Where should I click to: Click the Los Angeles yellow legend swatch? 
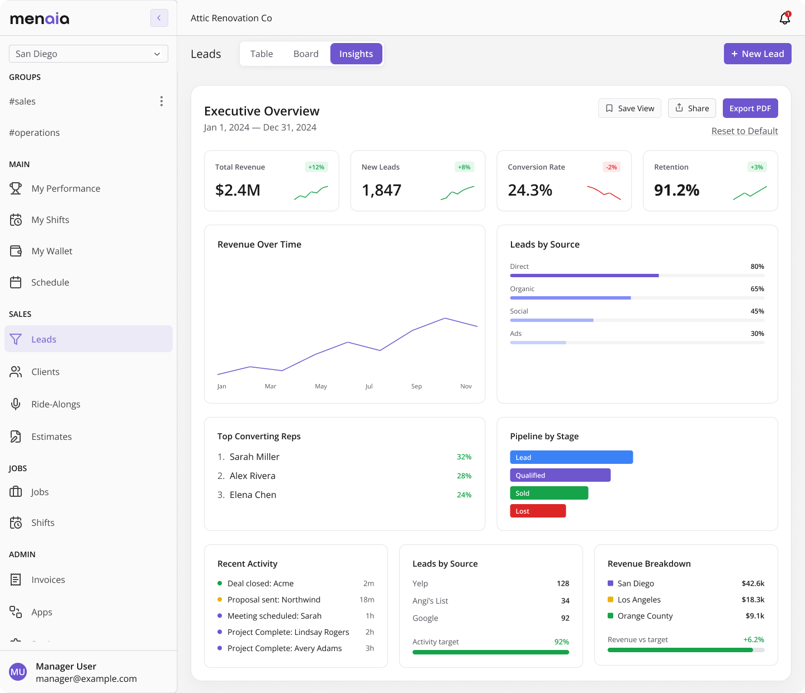click(x=610, y=599)
